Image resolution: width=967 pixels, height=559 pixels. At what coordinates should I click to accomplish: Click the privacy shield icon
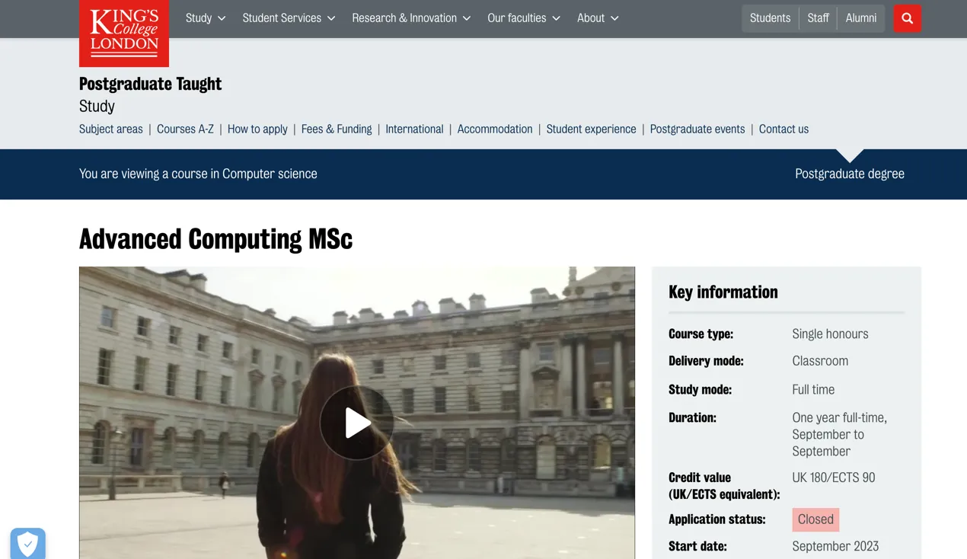[28, 543]
